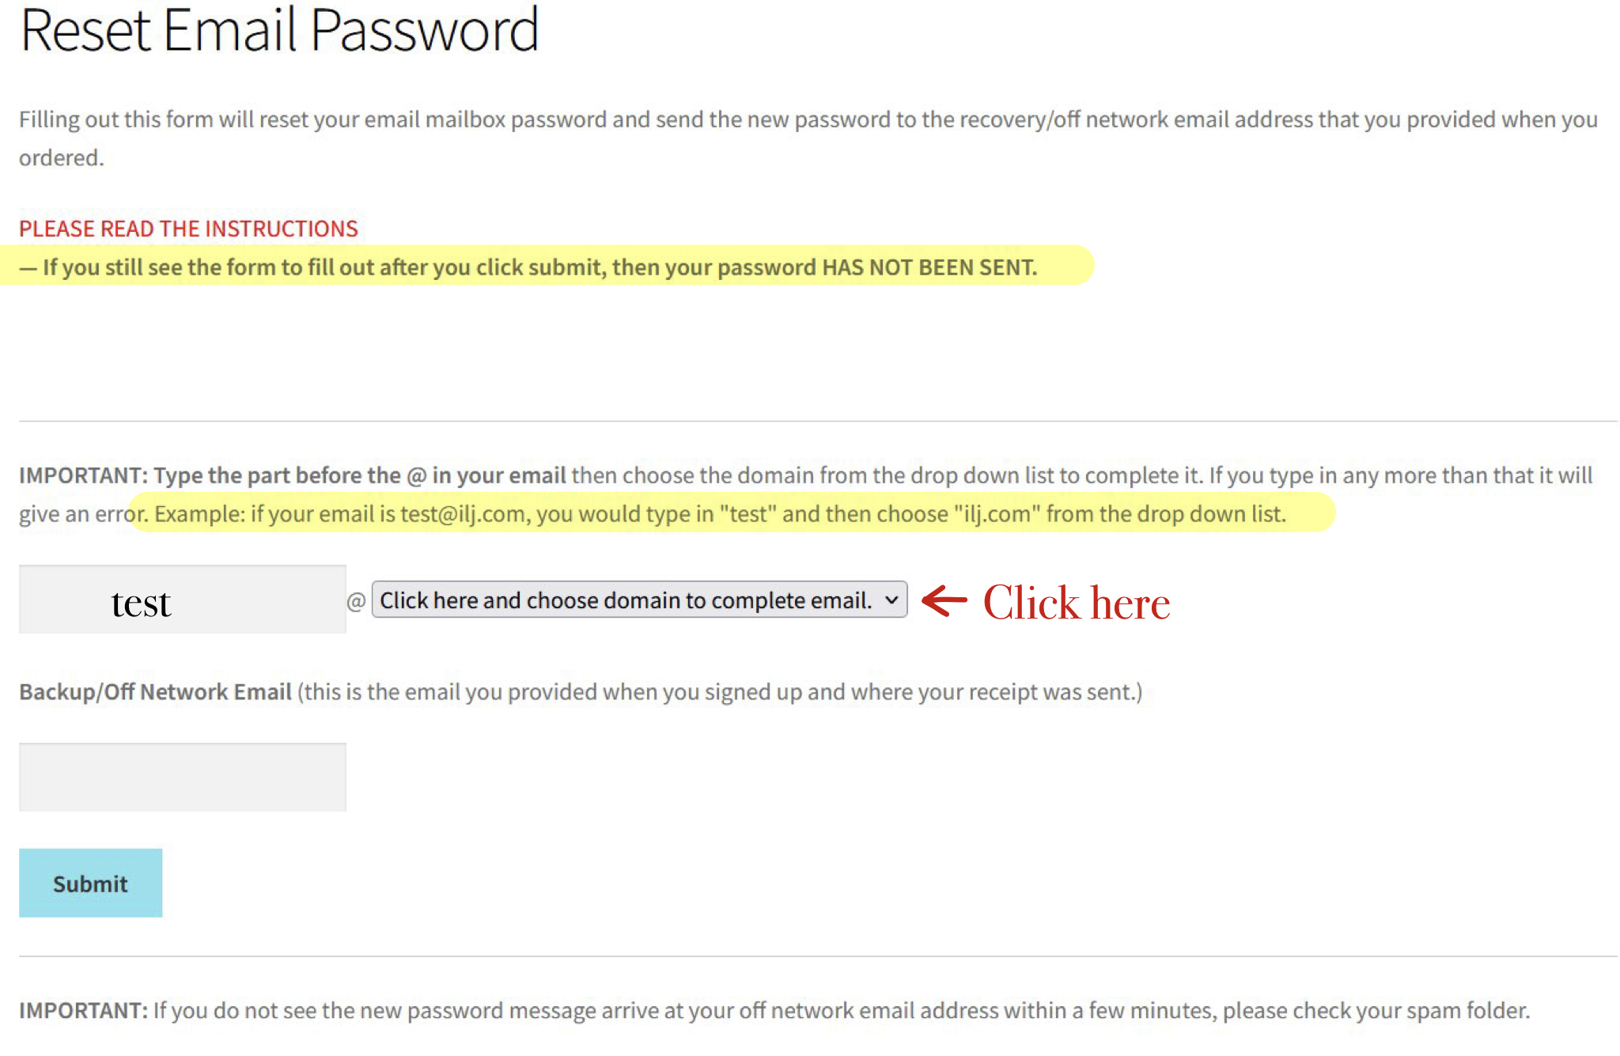Click the bottom bold "IMPORTANT:" label

[83, 1011]
